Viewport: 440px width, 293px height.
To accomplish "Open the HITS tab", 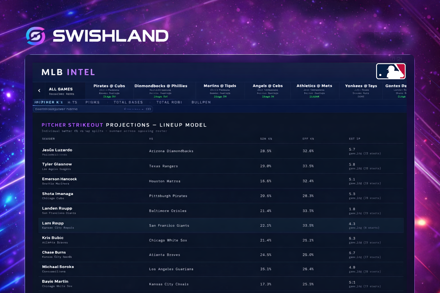I will click(x=72, y=102).
